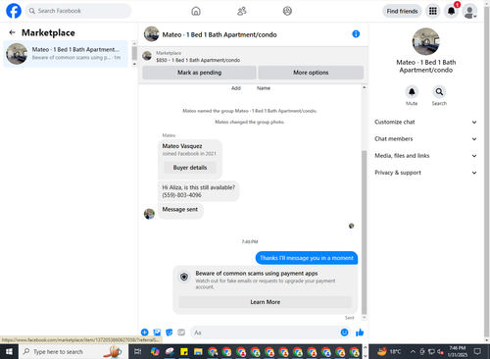Open Buyer details for Mateo Vasquez
This screenshot has height=359, width=490.
click(190, 168)
